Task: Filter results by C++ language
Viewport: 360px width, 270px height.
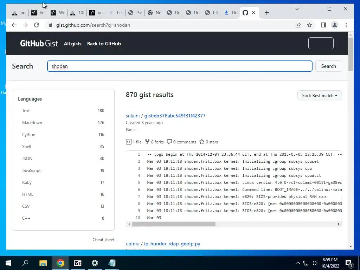Action: coord(63,218)
